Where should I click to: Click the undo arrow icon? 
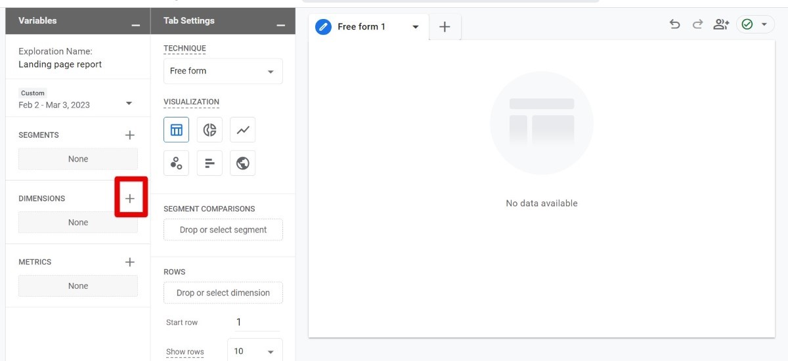coord(674,24)
